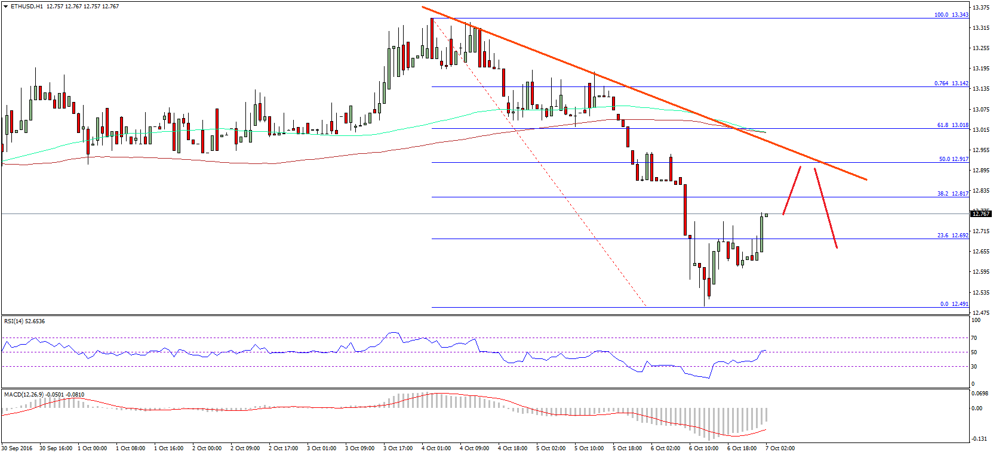
Task: Click the 6 Oct 10:00 time label
Action: pyautogui.click(x=703, y=448)
